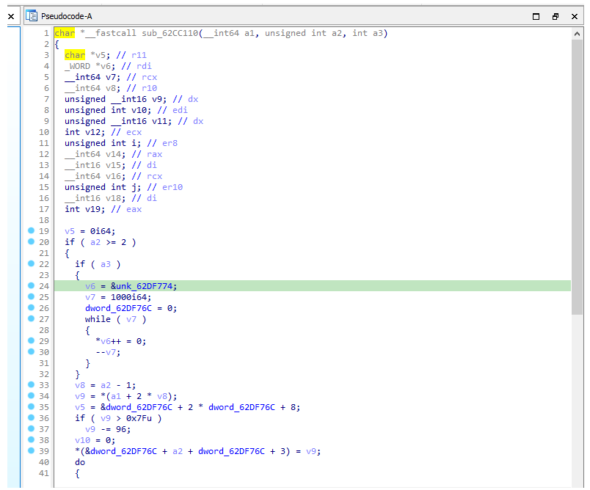Click variable v7 declaration on line 5
This screenshot has height=490, width=590.
111,77
